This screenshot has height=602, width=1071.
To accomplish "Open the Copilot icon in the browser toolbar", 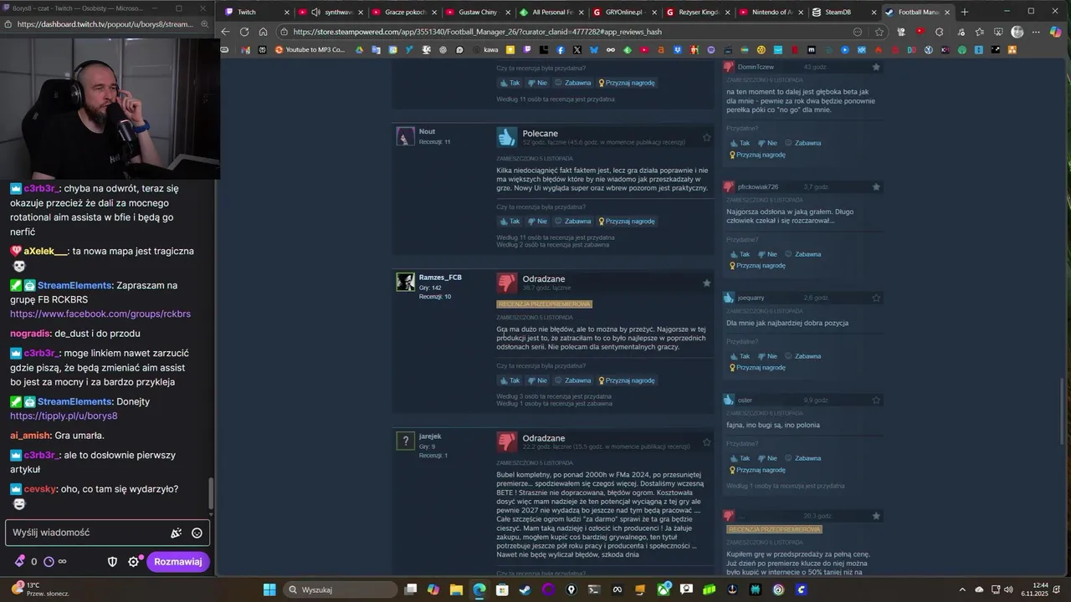I will point(1057,32).
